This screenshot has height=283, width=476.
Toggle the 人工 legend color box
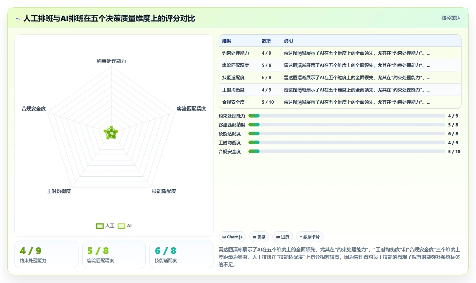point(100,226)
